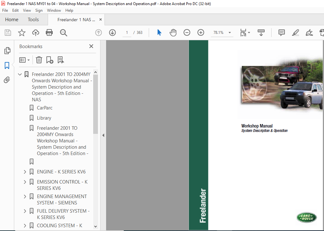Image resolution: width=324 pixels, height=231 pixels.
Task: Expand the COOLING SYSTEM - K bookmark
Action: click(x=25, y=226)
